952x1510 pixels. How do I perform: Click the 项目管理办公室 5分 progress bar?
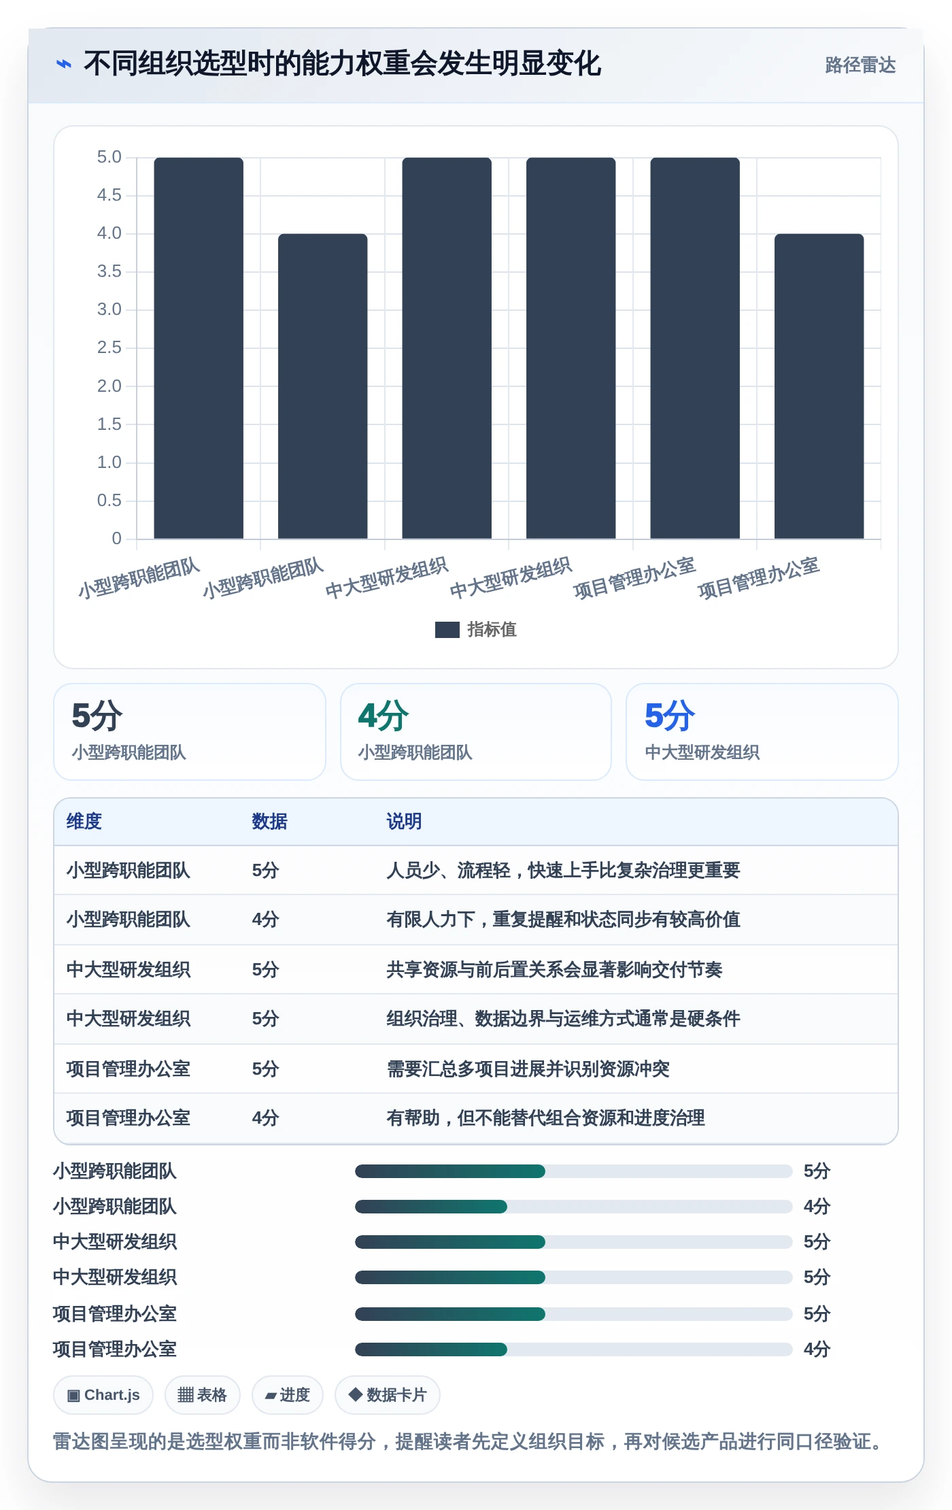pos(573,1314)
